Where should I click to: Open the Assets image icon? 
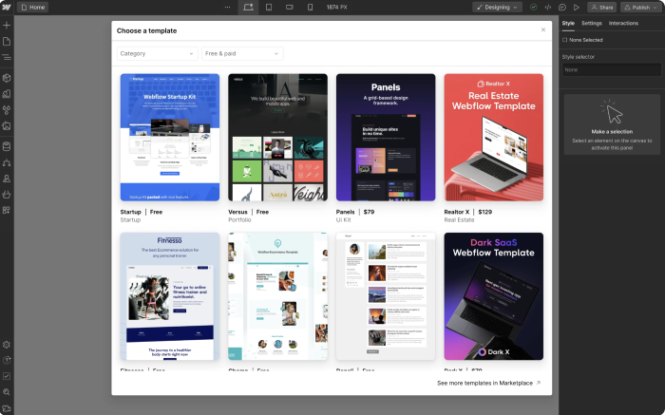7,126
